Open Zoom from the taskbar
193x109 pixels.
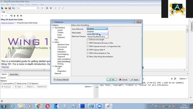point(100,106)
